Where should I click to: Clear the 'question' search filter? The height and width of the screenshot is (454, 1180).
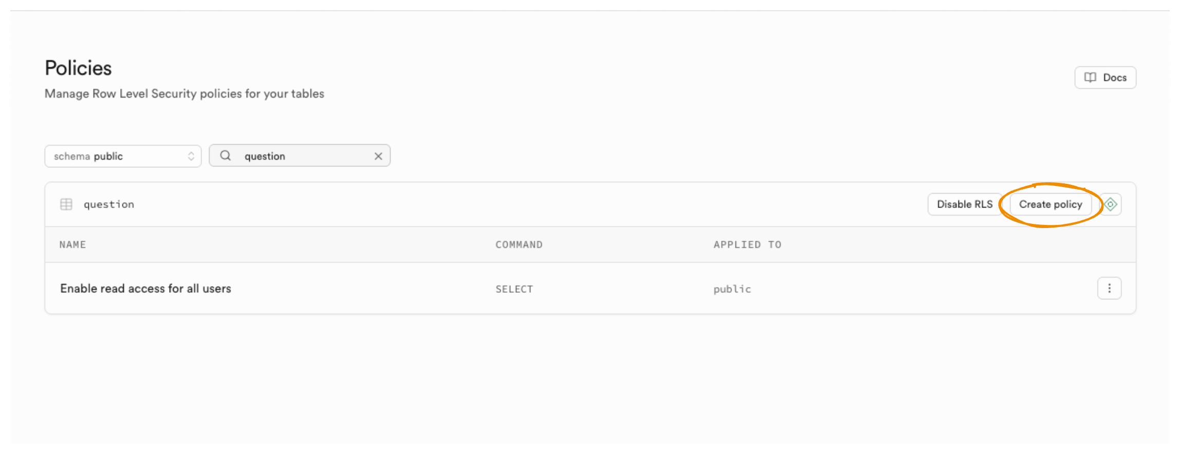tap(378, 156)
